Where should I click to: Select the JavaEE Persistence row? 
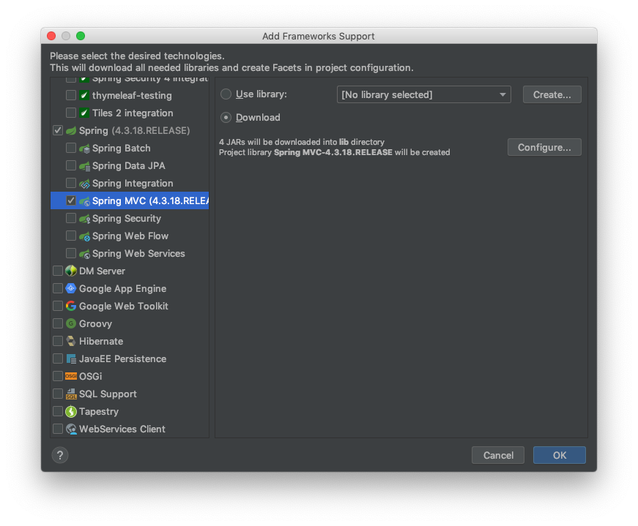tap(130, 359)
